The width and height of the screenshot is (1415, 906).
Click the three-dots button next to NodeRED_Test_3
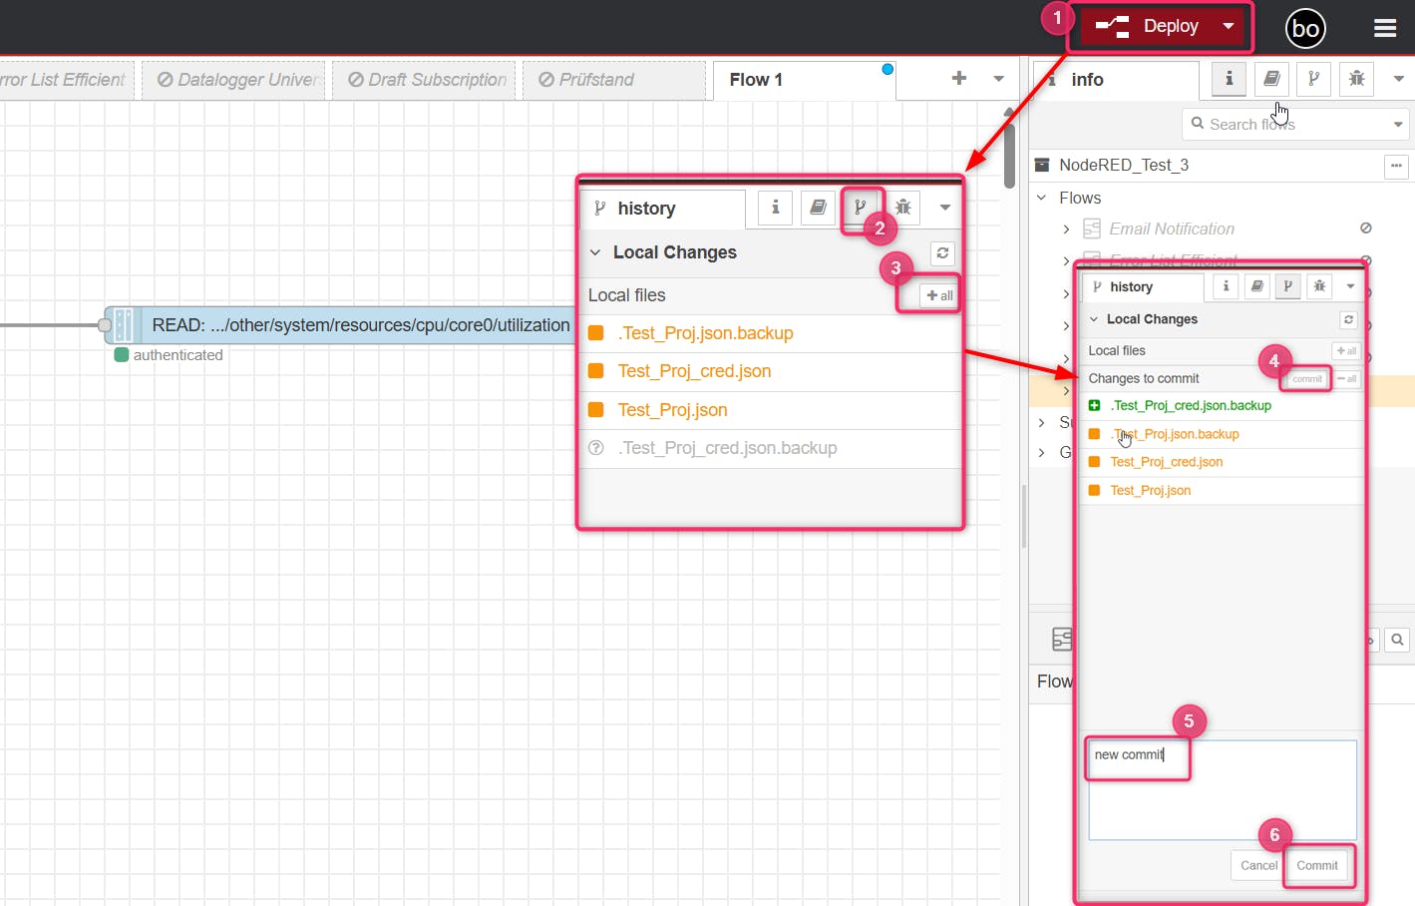click(1396, 166)
